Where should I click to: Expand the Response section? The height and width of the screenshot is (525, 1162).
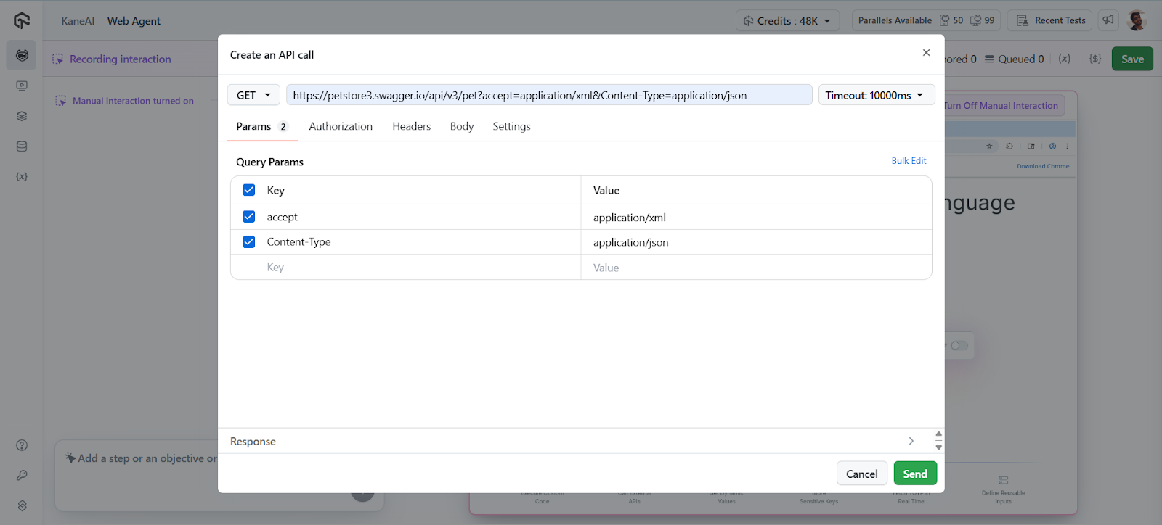(911, 441)
